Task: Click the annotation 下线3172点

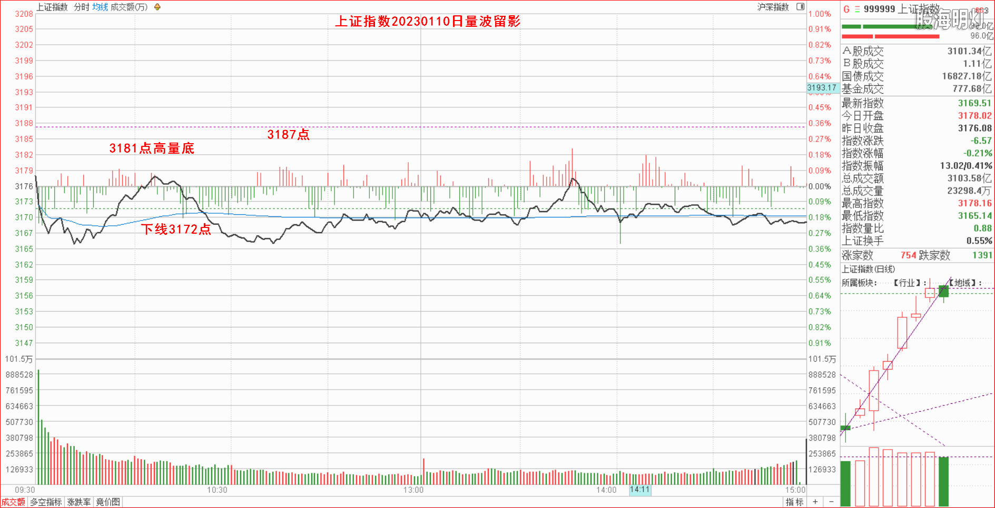Action: click(176, 229)
